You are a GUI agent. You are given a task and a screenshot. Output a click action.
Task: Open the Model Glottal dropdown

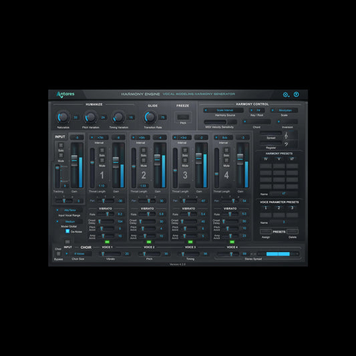(69, 222)
